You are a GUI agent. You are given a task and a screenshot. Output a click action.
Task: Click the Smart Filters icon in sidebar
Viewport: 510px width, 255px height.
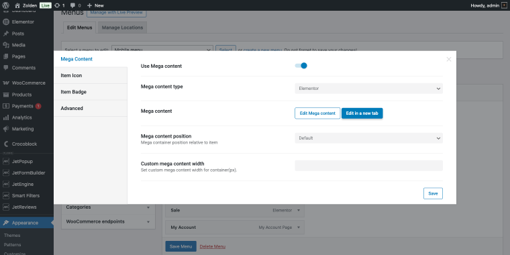click(6, 195)
